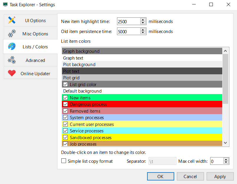
Task: Click the Lists / Colors palette icon
Action: [x=12, y=47]
